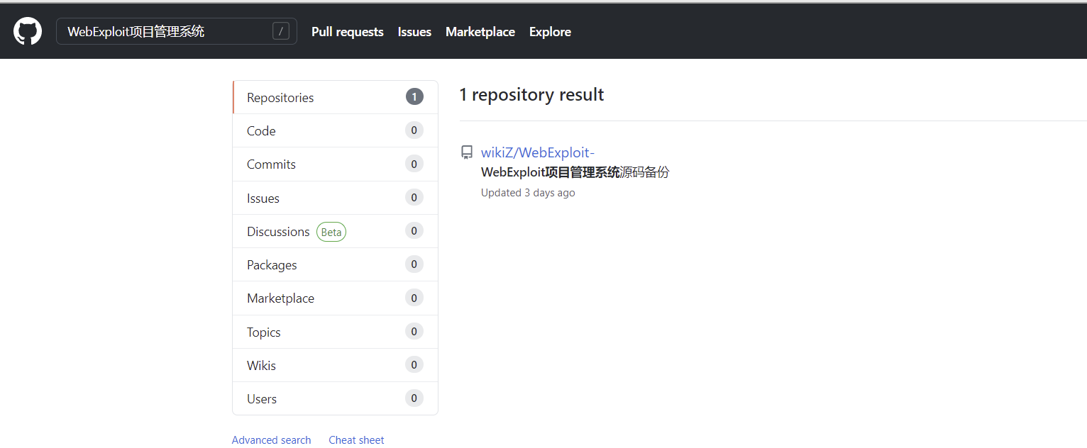1087x448 pixels.
Task: Click the GitHub octocat logo
Action: 28,31
